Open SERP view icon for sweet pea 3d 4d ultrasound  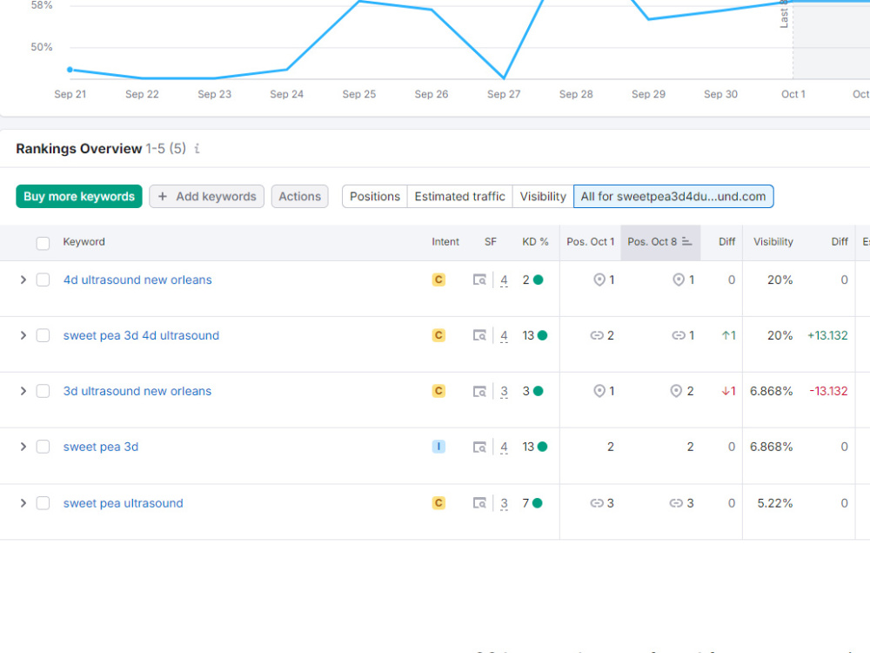(x=479, y=335)
